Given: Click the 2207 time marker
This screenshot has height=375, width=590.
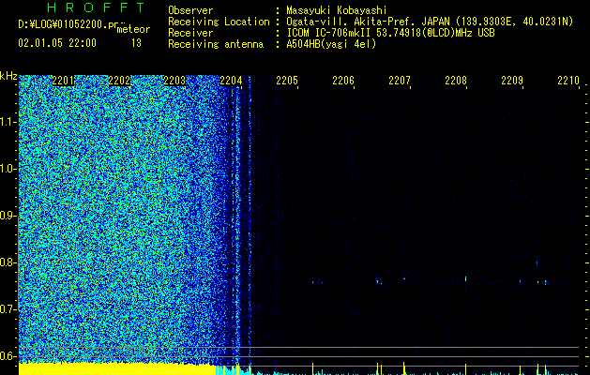Looking at the screenshot, I should coord(400,81).
